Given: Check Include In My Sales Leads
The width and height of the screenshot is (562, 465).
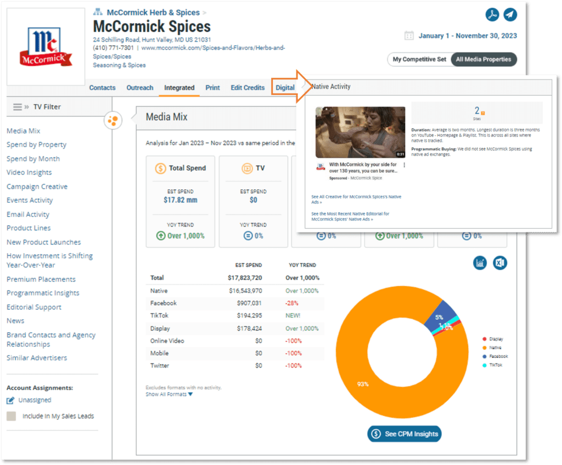Looking at the screenshot, I should tap(11, 416).
